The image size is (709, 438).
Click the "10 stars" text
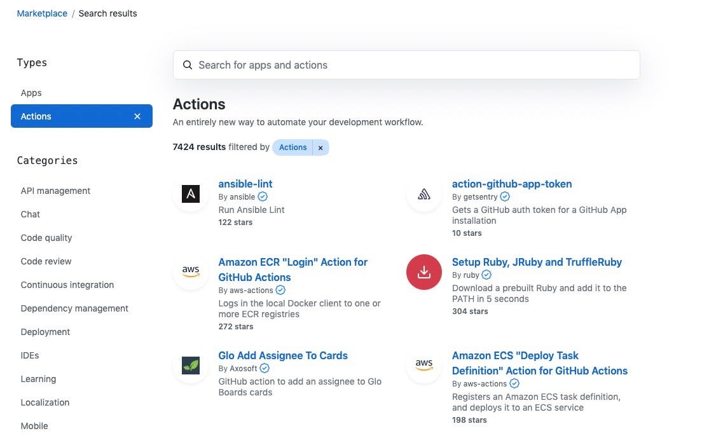pyautogui.click(x=467, y=233)
